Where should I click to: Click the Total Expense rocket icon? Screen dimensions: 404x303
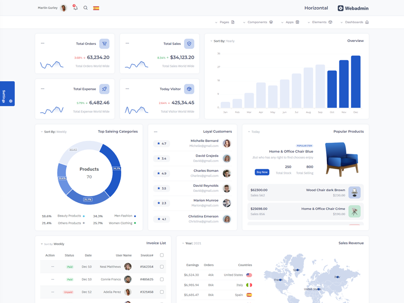[105, 89]
